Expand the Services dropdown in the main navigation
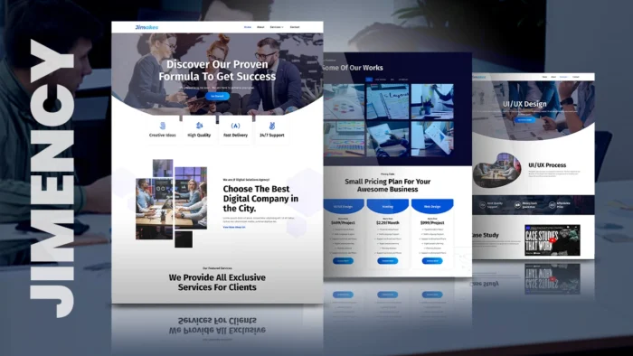The height and width of the screenshot is (356, 633). pyautogui.click(x=277, y=27)
